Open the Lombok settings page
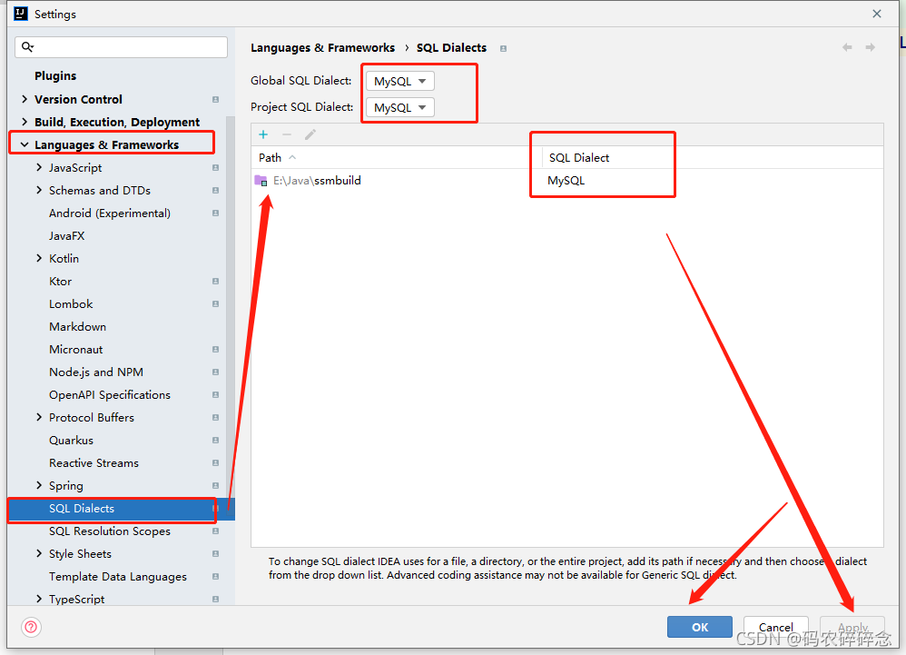This screenshot has height=655, width=906. point(71,304)
